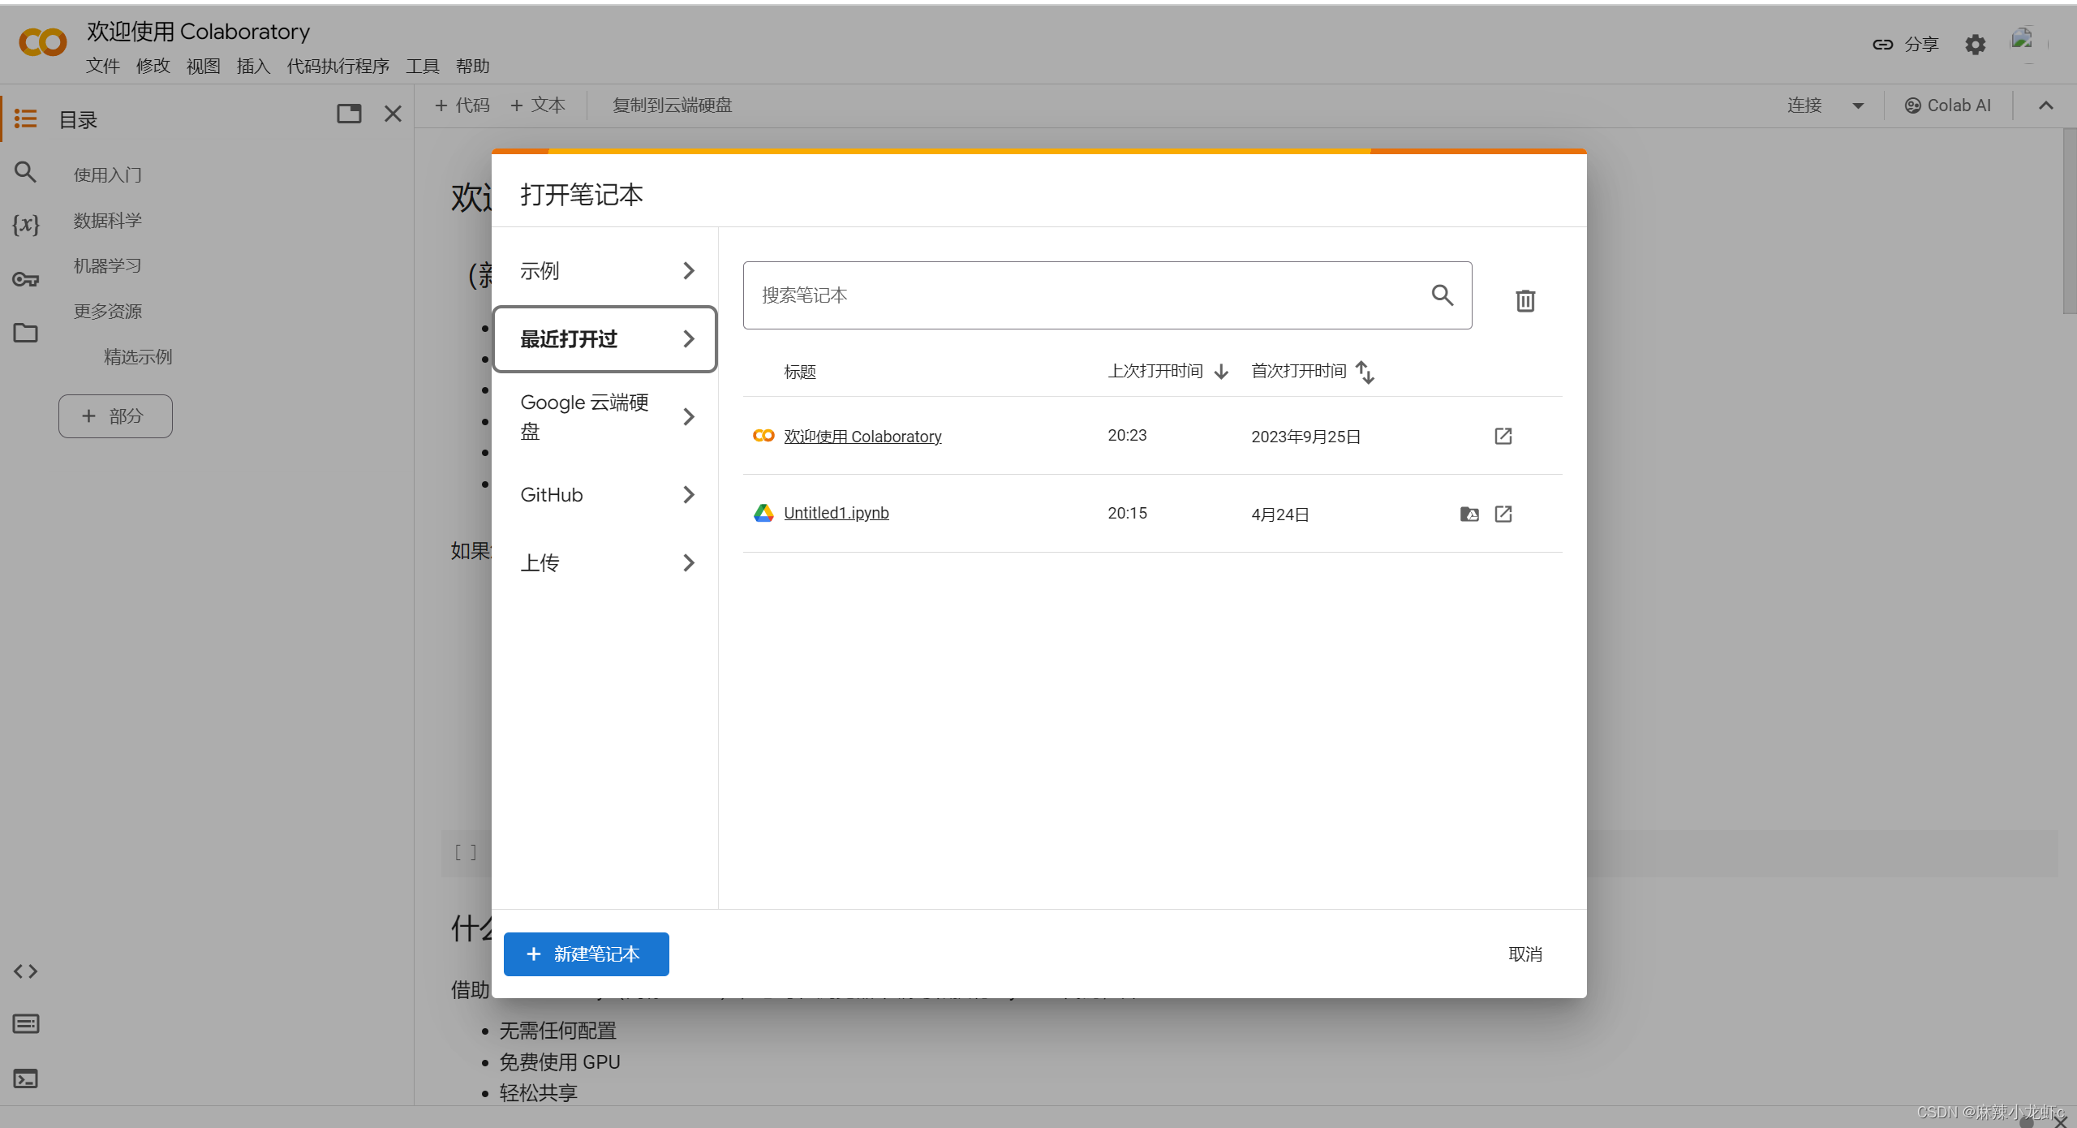Click the + 部分 button in sidebar
This screenshot has height=1128, width=2077.
(115, 416)
